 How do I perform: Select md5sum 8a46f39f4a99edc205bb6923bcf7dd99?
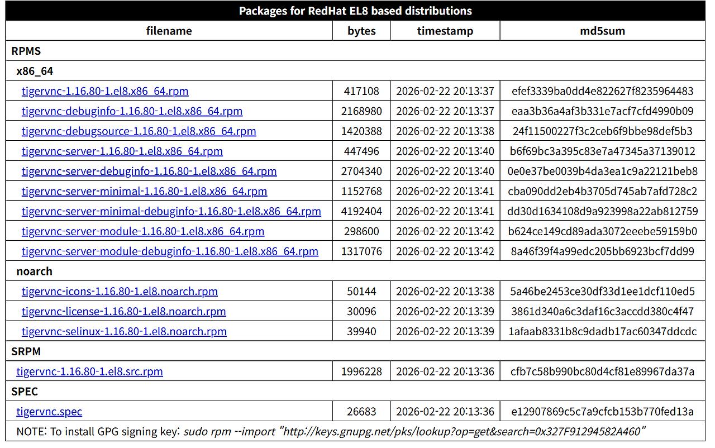tap(603, 251)
